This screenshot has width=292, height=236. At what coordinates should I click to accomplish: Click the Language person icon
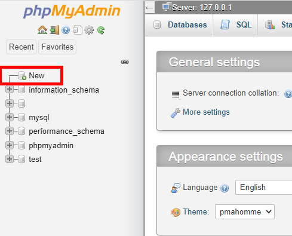[x=176, y=188]
